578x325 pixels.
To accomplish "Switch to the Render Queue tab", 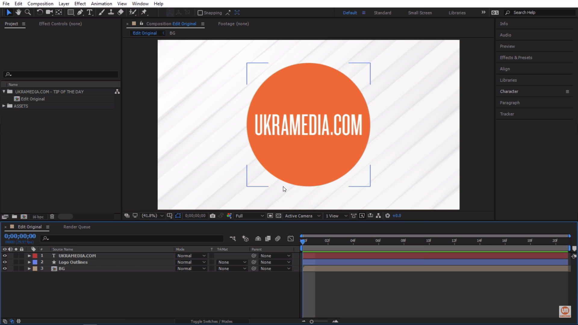I will point(77,227).
